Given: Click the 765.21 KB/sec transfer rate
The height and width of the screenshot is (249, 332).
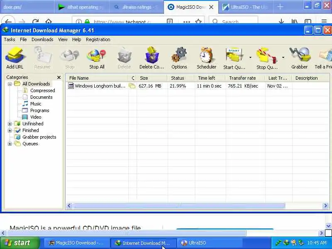Looking at the screenshot, I should click(243, 86).
